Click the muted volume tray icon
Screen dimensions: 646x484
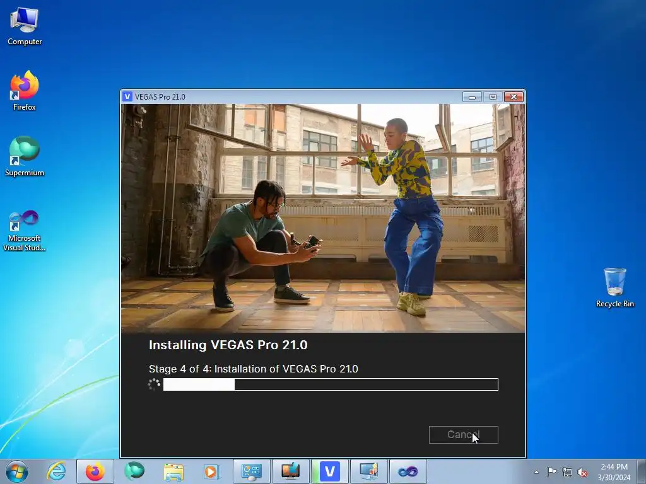(582, 472)
